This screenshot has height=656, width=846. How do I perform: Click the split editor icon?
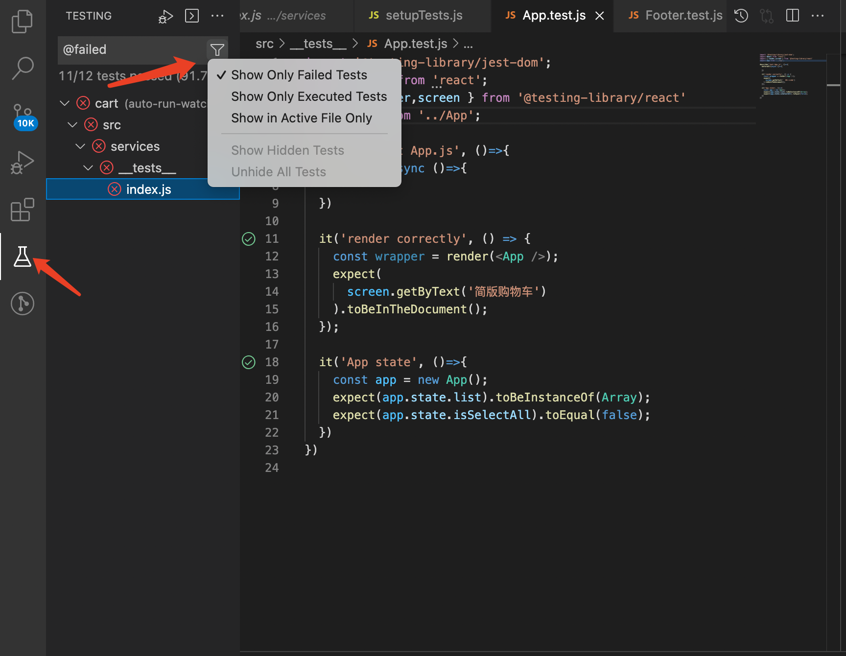point(792,16)
